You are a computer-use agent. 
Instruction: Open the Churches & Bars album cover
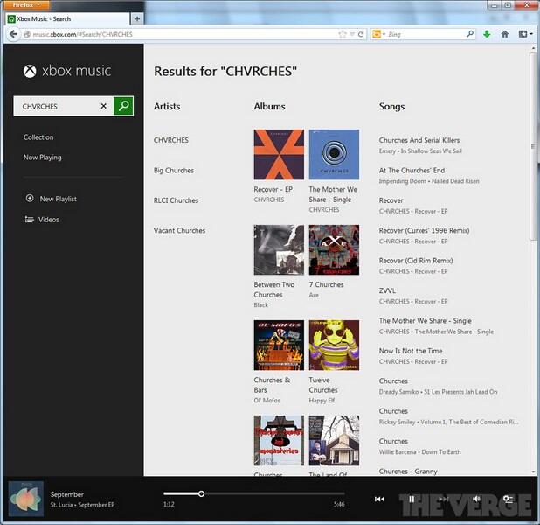(x=279, y=346)
